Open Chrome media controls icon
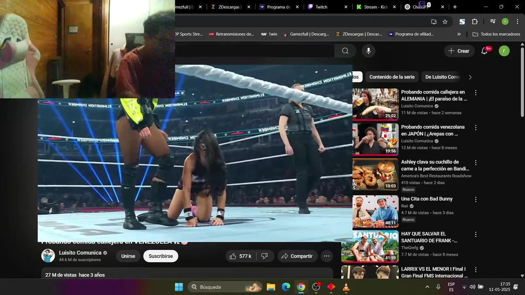 [493, 22]
